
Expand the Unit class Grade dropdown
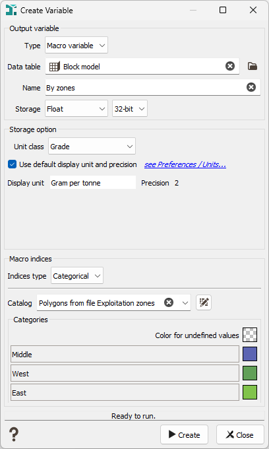(x=92, y=147)
